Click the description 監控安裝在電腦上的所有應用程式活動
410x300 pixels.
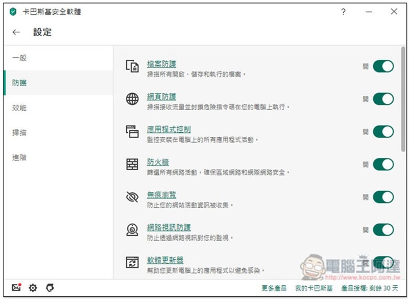(x=202, y=139)
